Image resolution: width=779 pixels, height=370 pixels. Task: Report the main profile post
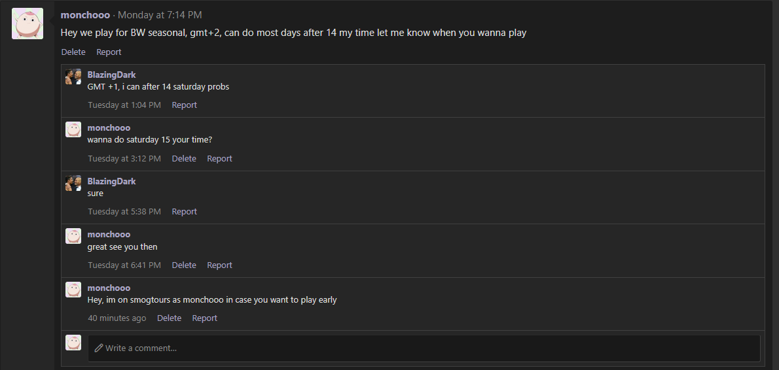point(109,52)
